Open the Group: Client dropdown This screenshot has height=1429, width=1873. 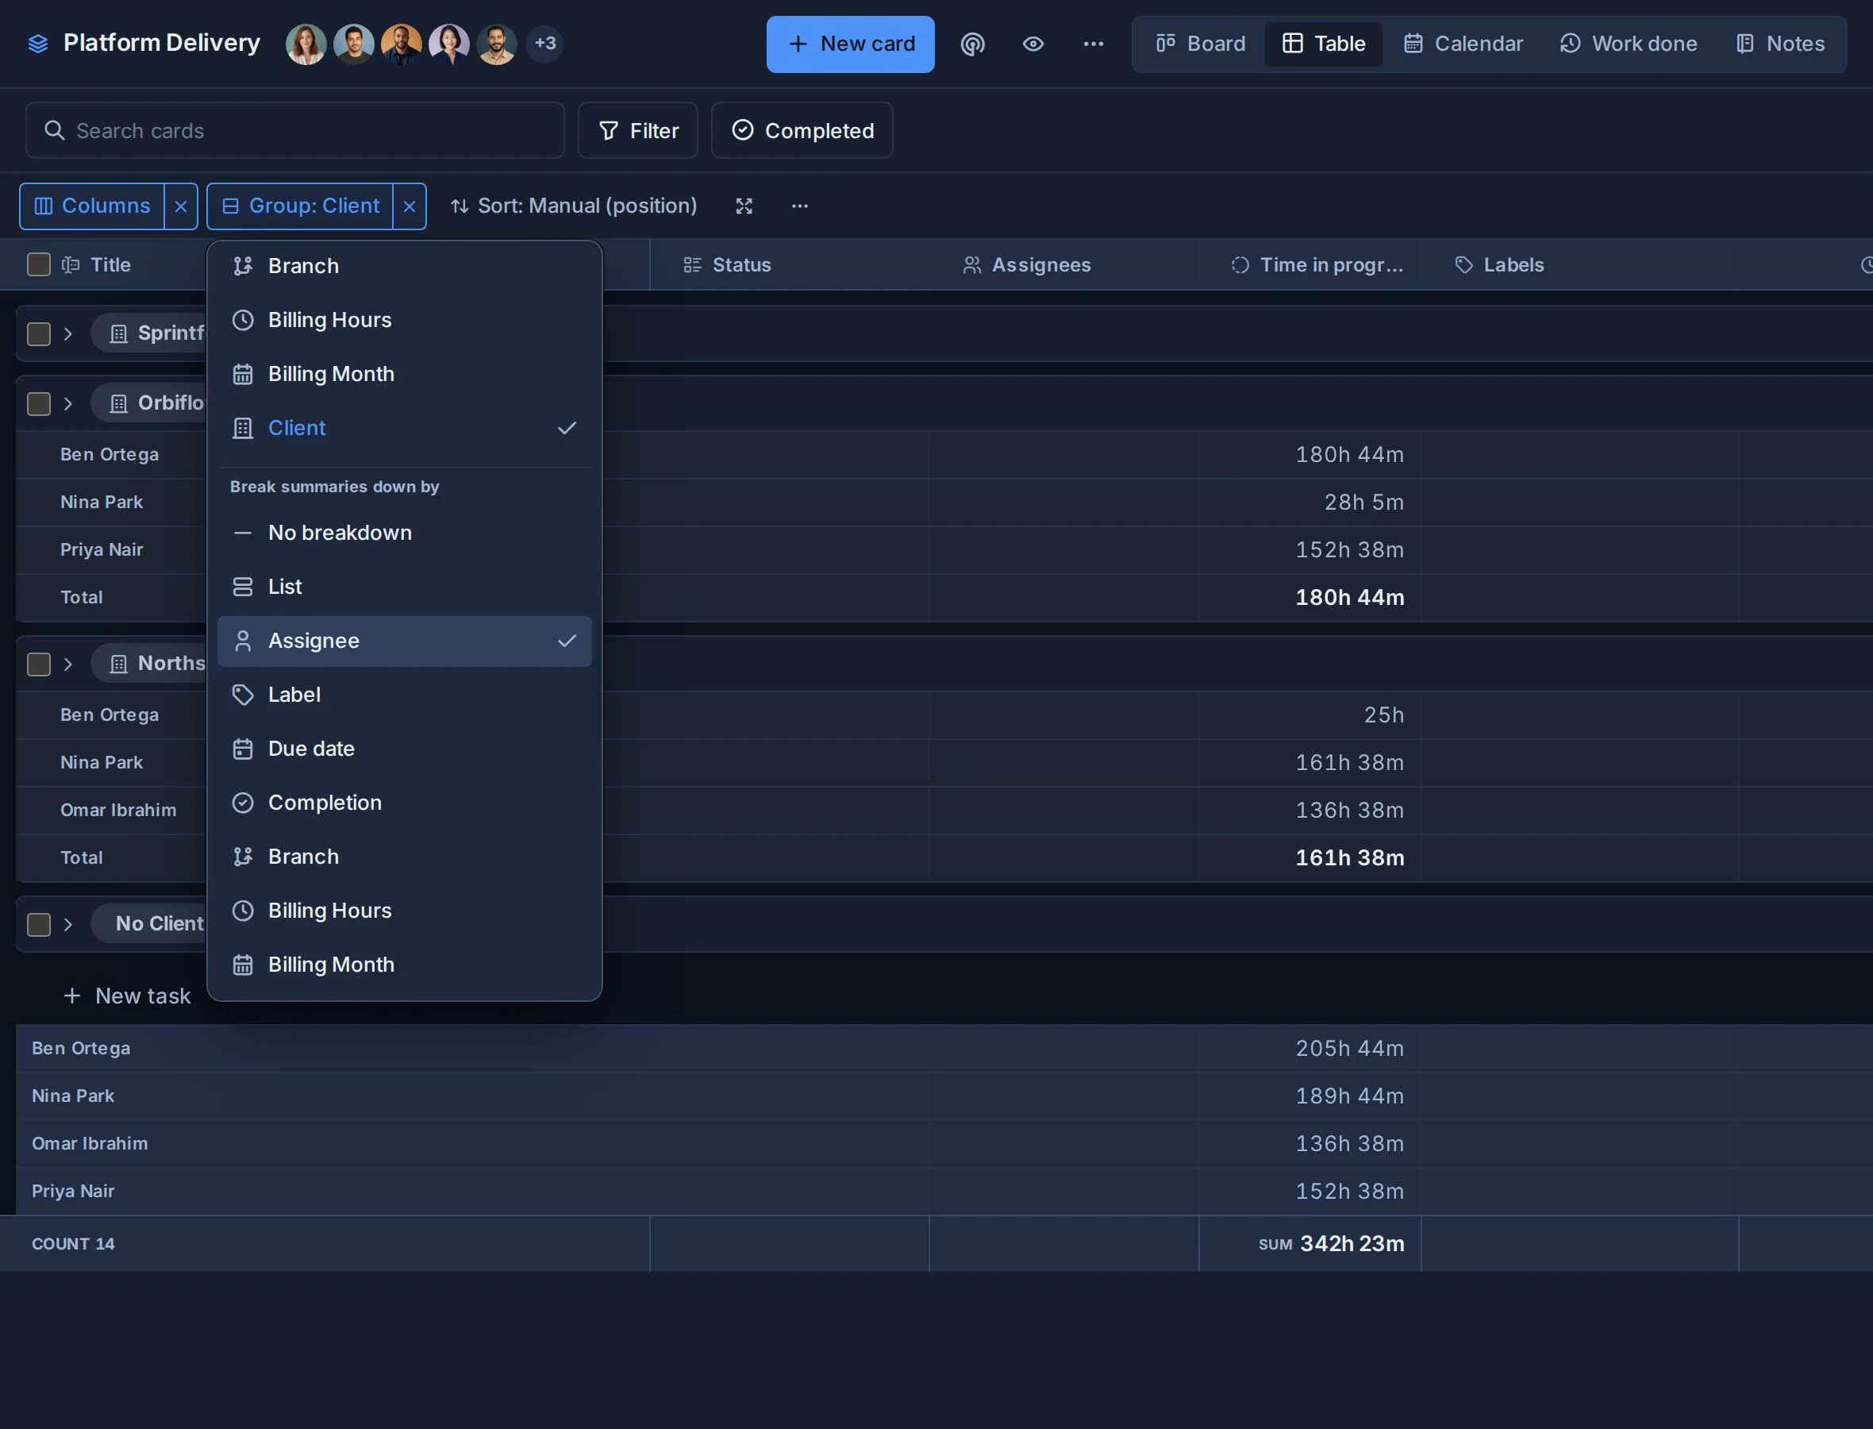pos(300,206)
